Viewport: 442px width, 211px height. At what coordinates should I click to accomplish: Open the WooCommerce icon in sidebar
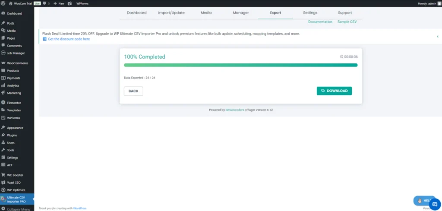pyautogui.click(x=3, y=63)
